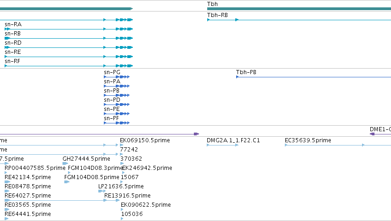Click the RP004407585.5prime EST label

coord(35,168)
